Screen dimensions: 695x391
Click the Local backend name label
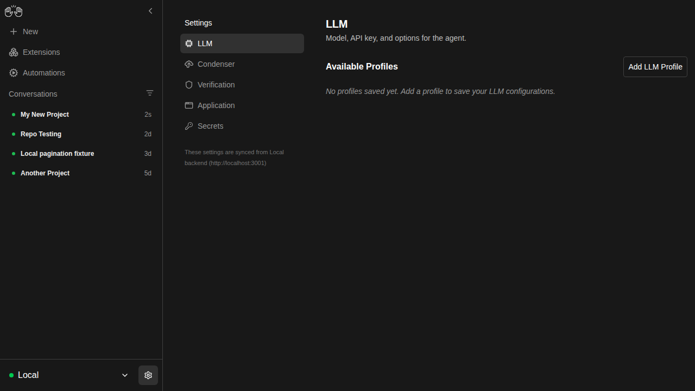(28, 375)
